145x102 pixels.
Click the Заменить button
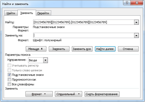coord(59,49)
